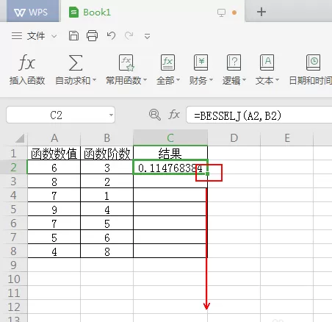
Task: Click cell B6 containing 5
Action: 107,223
